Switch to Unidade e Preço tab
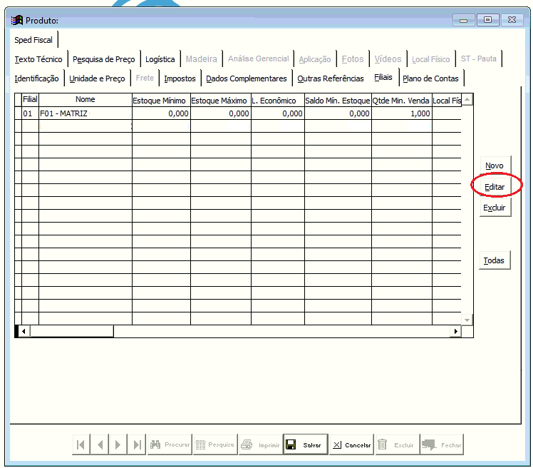Image resolution: width=533 pixels, height=468 pixels. click(97, 78)
